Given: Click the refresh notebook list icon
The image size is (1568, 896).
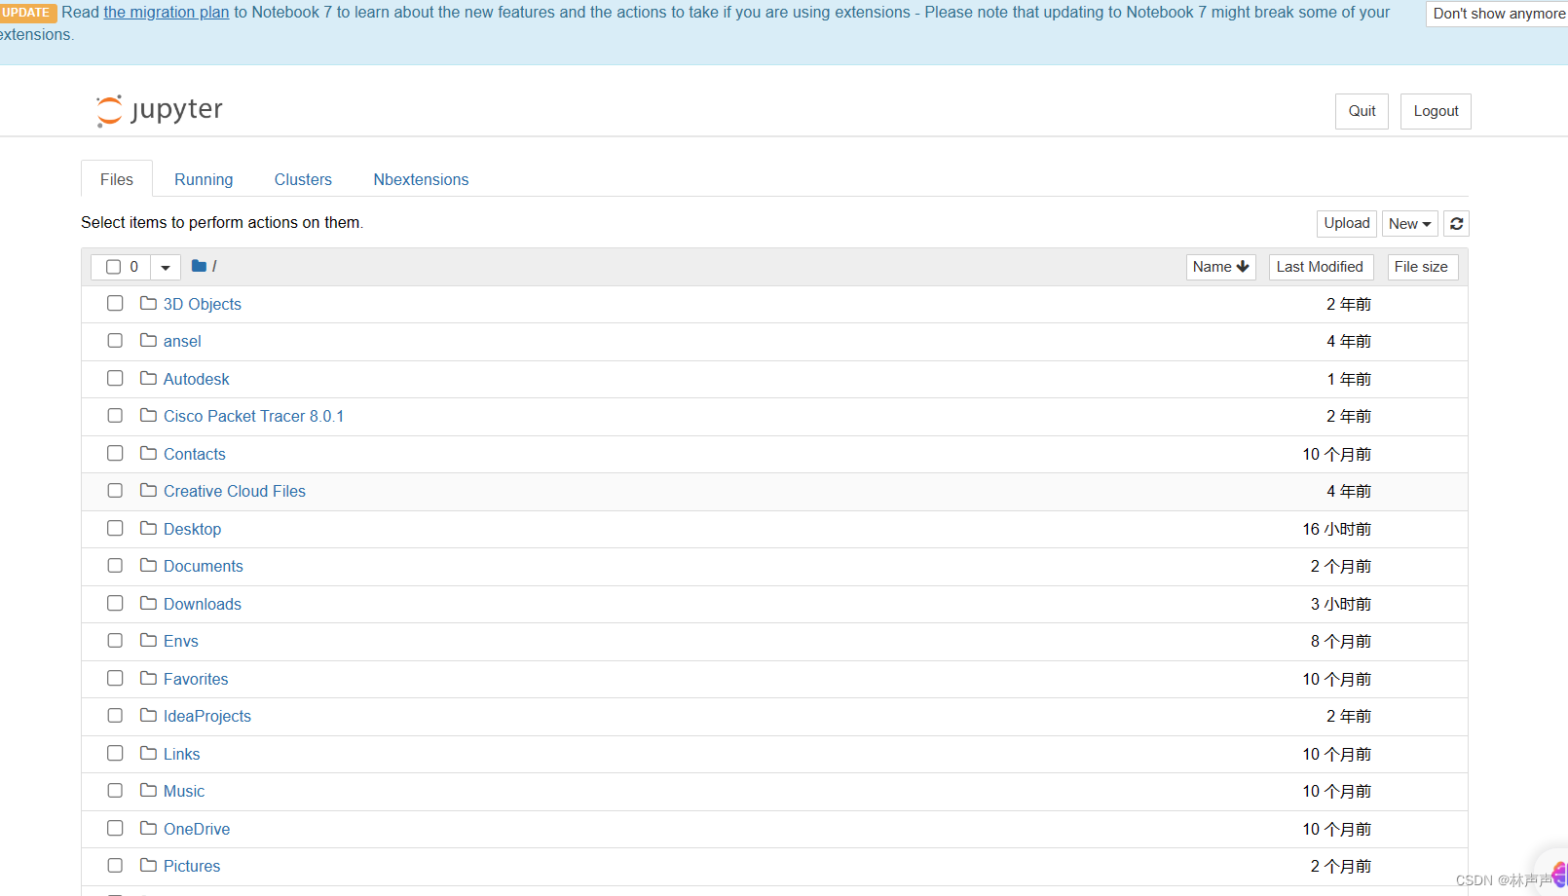Looking at the screenshot, I should pyautogui.click(x=1456, y=224).
